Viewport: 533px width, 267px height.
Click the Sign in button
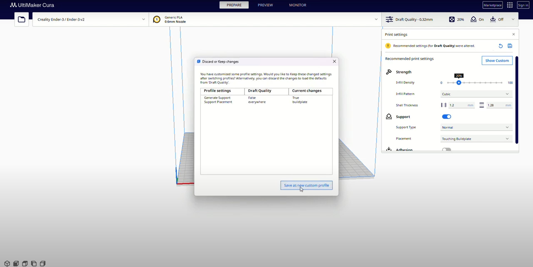pos(523,5)
